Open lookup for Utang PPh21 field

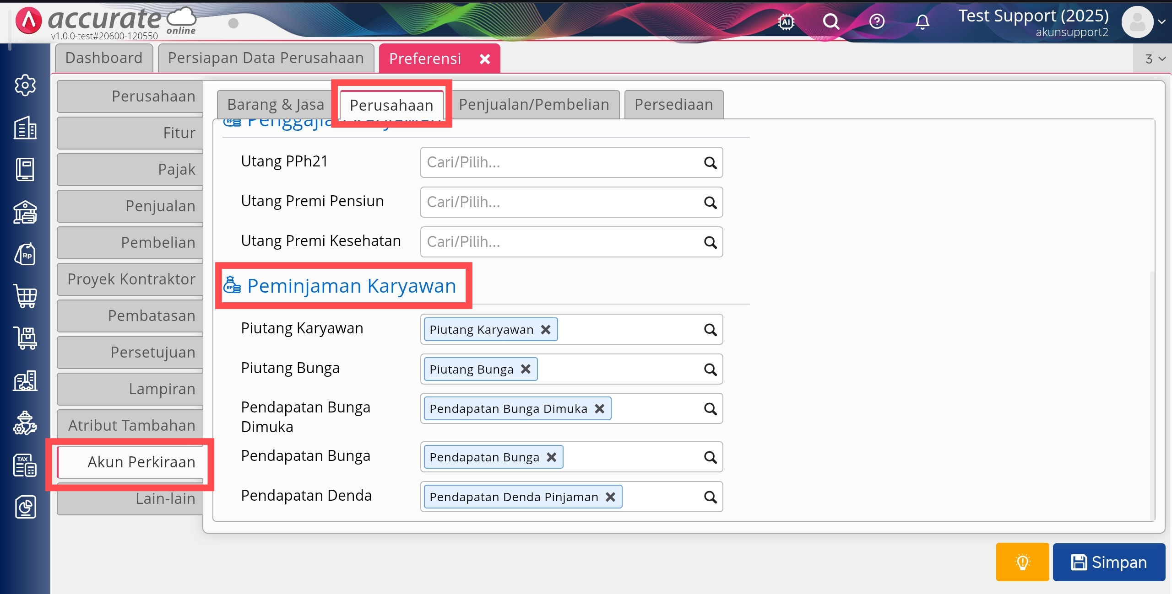[x=710, y=162]
